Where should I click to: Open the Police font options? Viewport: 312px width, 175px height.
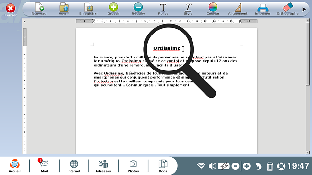[x=163, y=9]
